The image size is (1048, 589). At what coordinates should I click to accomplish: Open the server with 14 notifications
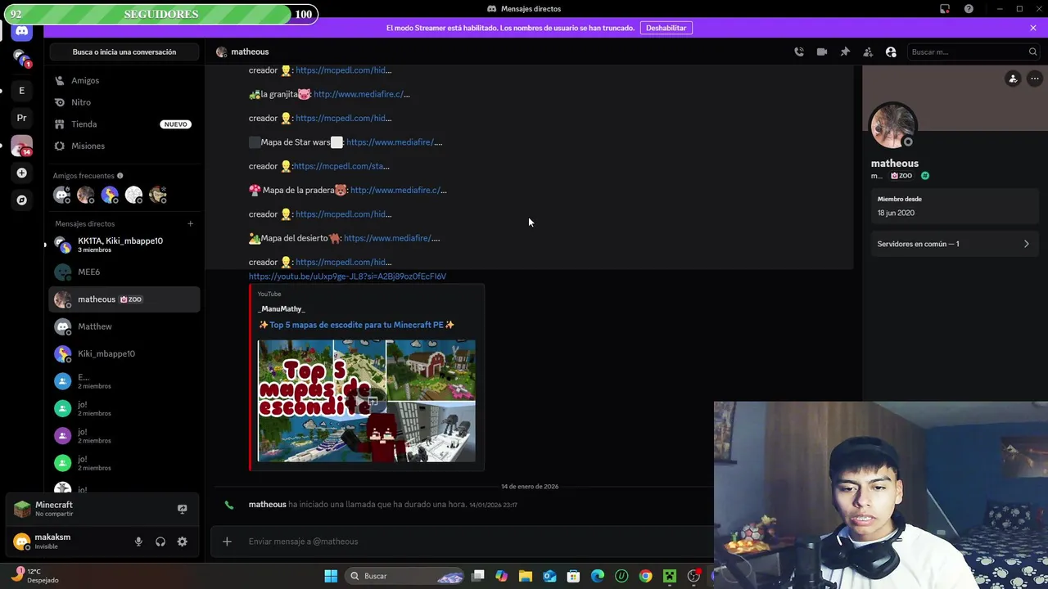22,146
